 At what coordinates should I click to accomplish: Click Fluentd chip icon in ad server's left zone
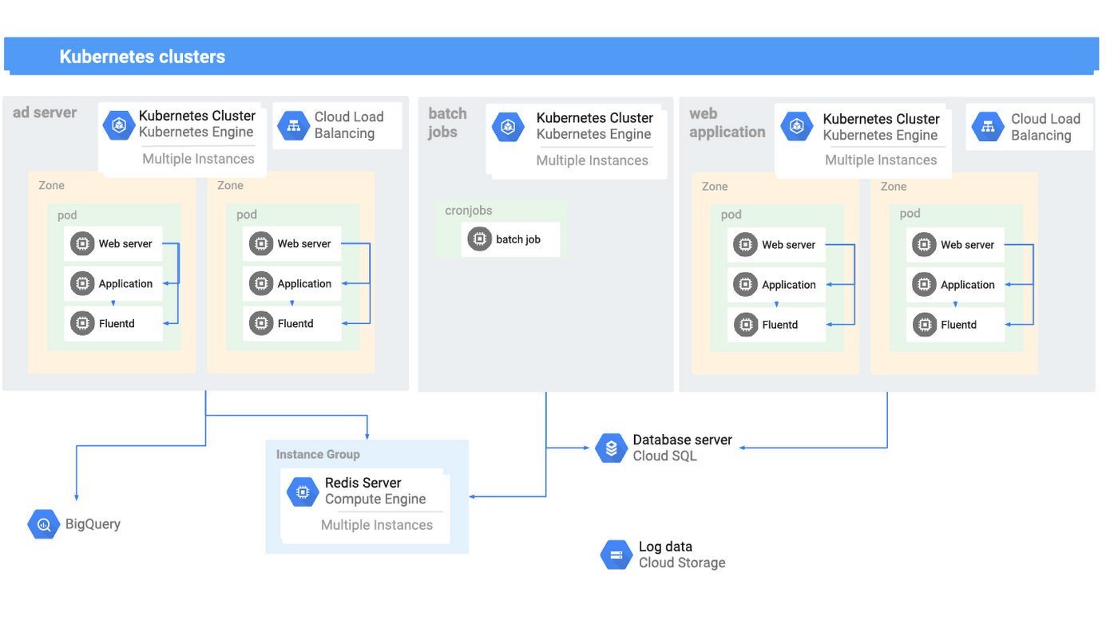82,323
